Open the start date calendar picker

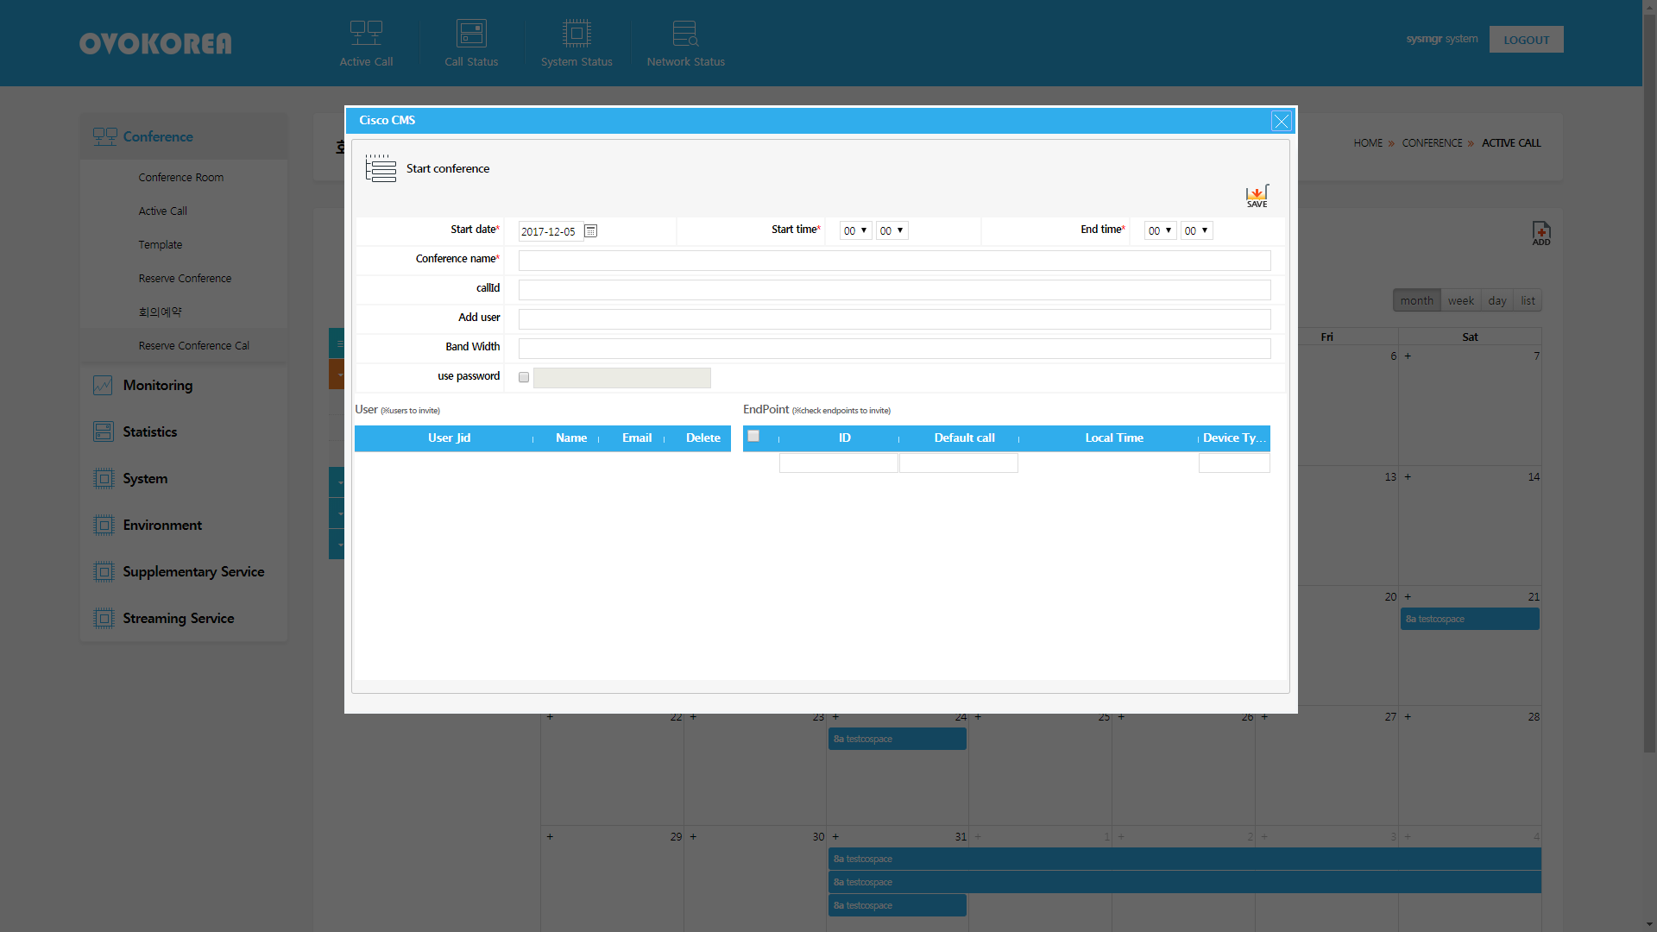click(x=590, y=231)
